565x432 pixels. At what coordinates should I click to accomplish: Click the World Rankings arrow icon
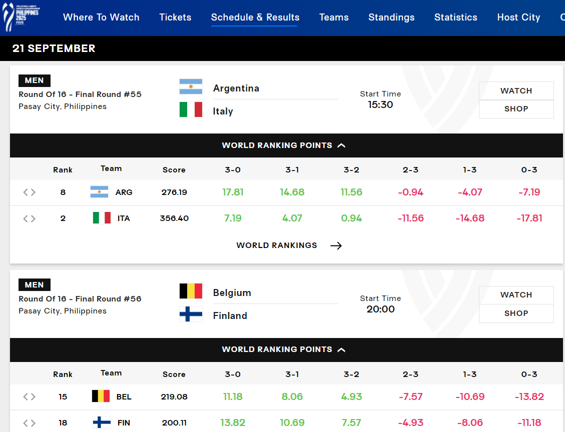click(336, 245)
